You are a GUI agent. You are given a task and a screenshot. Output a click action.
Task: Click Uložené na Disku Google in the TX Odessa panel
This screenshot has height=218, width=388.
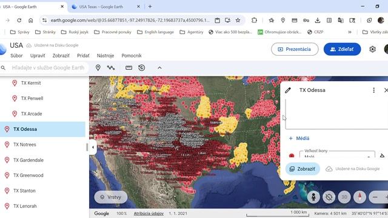pos(353,169)
